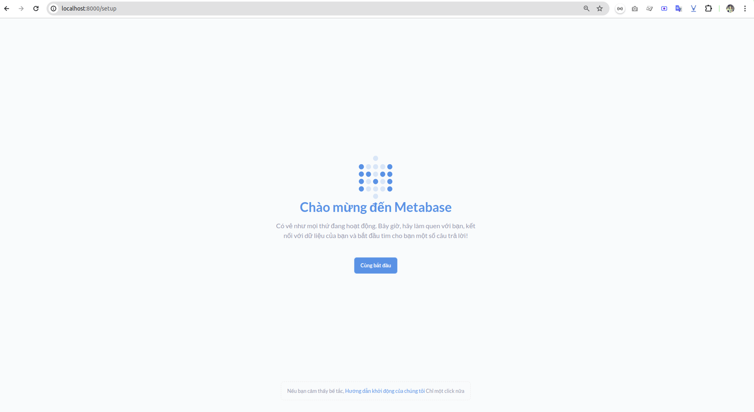The image size is (754, 412).
Task: Open the Google Translate extension icon
Action: (x=679, y=9)
